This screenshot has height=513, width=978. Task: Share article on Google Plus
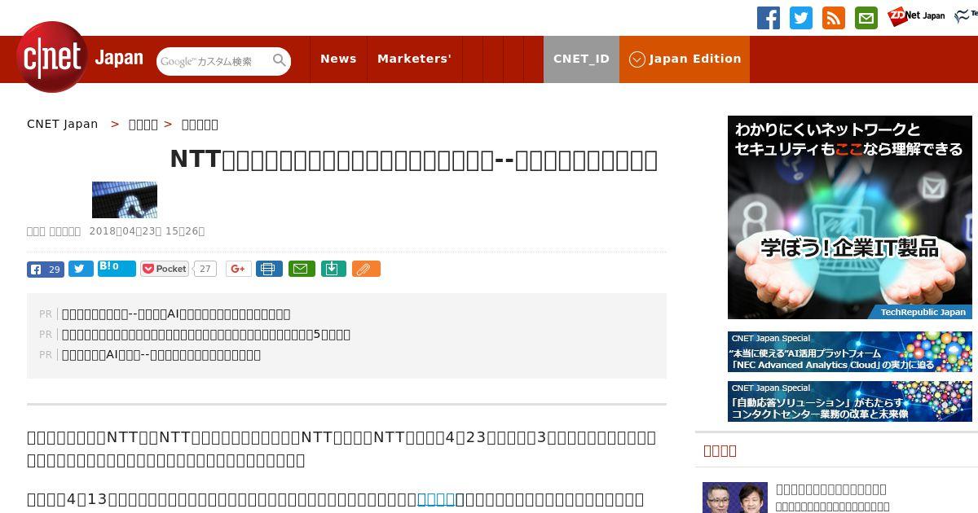coord(238,270)
